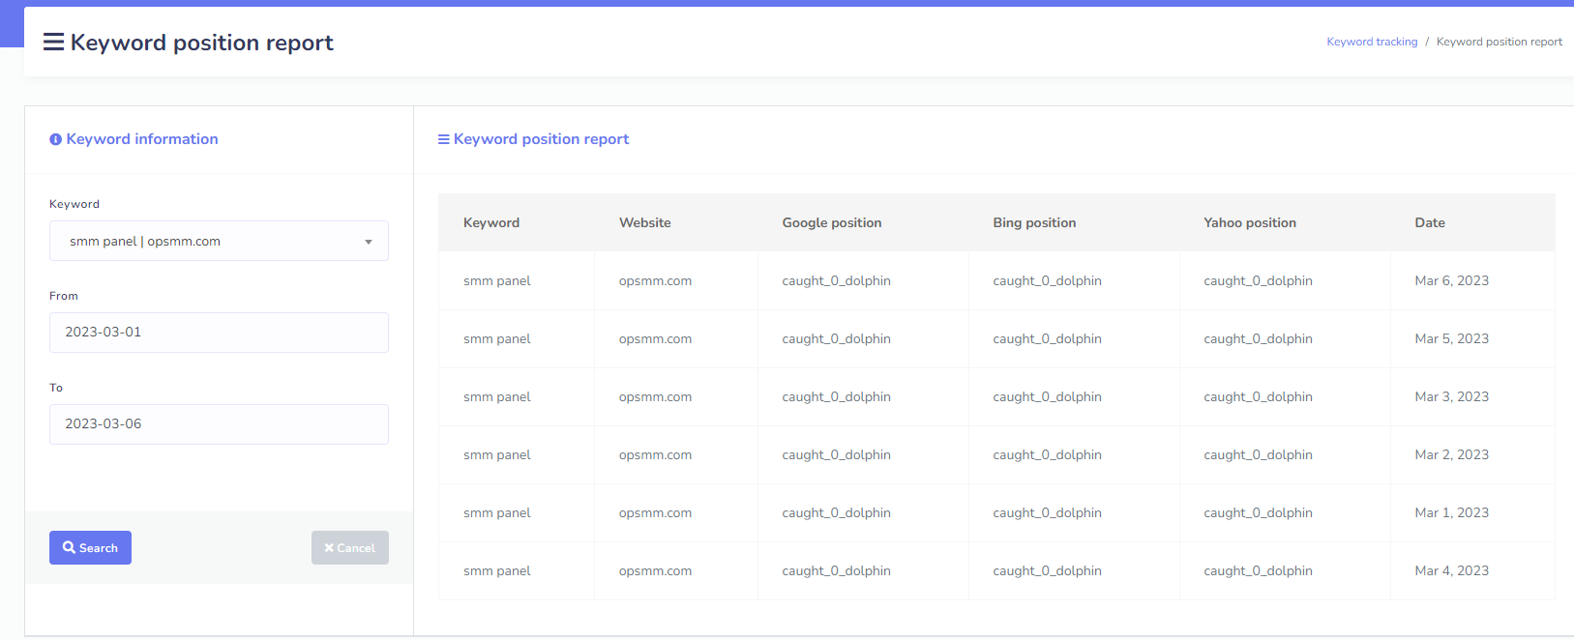1574x640 pixels.
Task: Click the From date field
Action: click(x=219, y=332)
